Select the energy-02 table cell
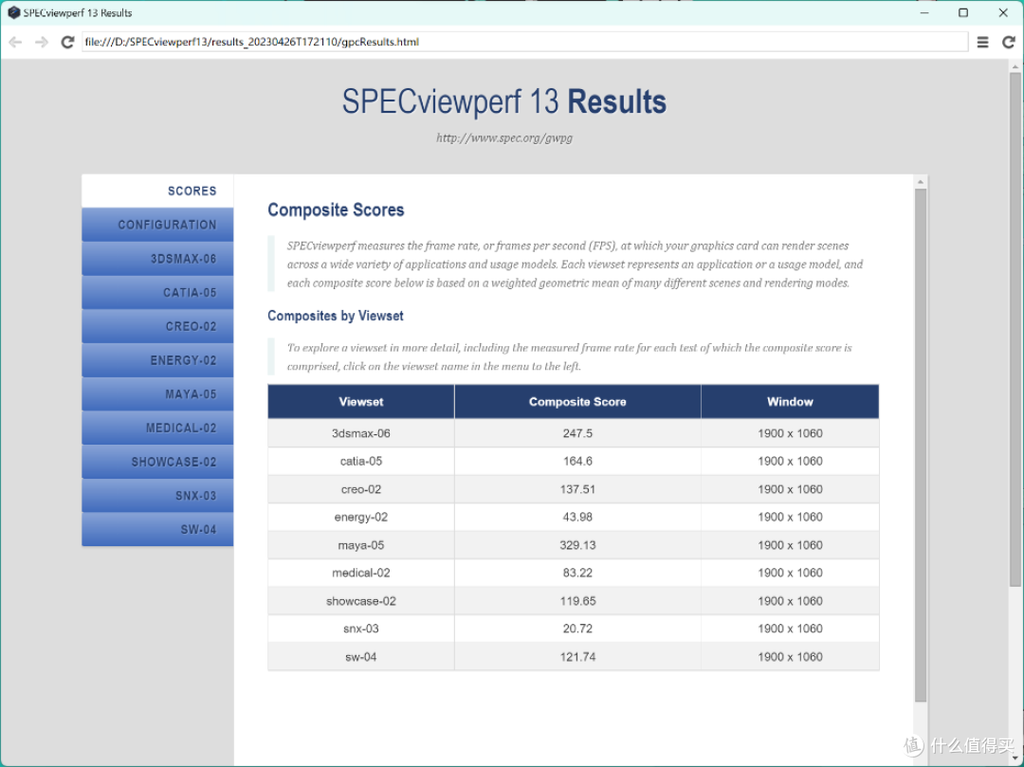Screen dimensions: 1024x767 (x=361, y=517)
